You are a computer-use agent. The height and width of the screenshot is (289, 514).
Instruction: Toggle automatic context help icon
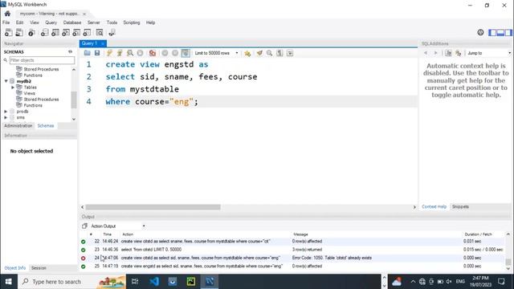(459, 53)
